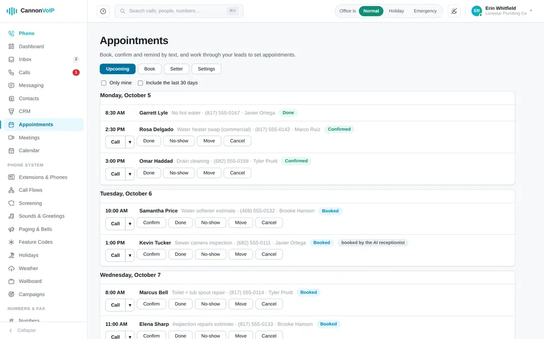Click the search calls, people, numbers field

[x=179, y=11]
